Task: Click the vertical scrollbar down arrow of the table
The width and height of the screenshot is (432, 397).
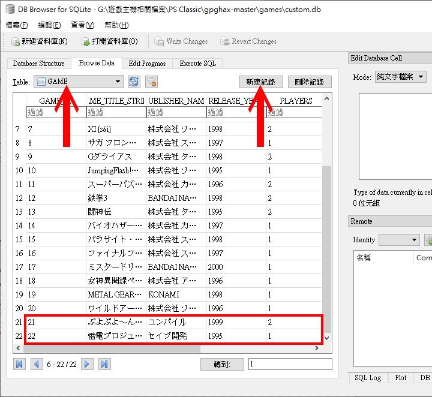Action: pyautogui.click(x=327, y=338)
